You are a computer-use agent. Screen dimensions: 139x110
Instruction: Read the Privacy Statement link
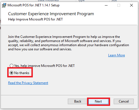point(28,83)
